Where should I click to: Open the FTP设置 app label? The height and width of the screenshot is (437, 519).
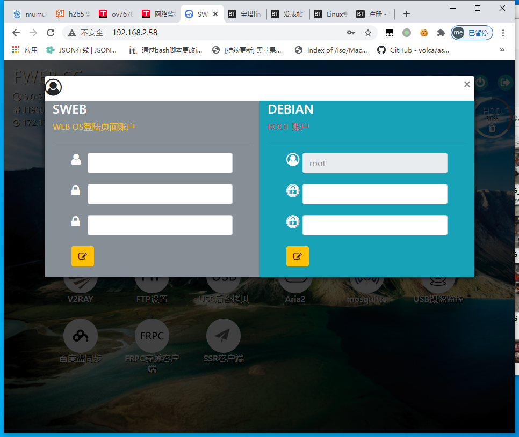pos(152,299)
